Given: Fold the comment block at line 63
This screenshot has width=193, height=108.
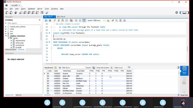Looking at the screenshot, I should pyautogui.click(x=52, y=27).
